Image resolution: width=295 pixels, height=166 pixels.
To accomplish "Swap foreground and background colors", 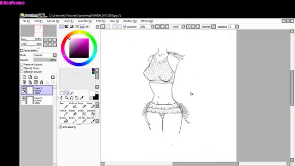I will pyautogui.click(x=97, y=92).
